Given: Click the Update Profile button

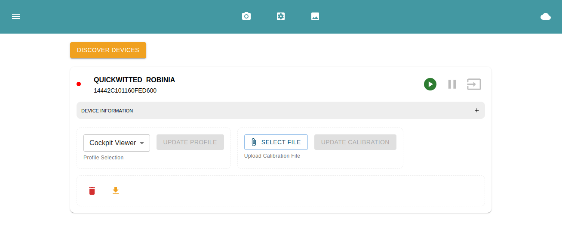Looking at the screenshot, I should pyautogui.click(x=190, y=142).
